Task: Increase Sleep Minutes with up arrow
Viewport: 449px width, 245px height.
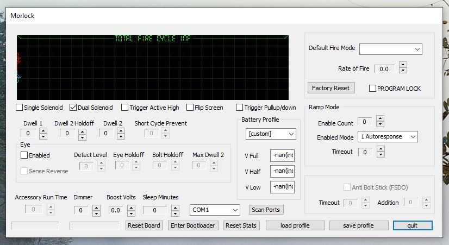Action: 175,208
